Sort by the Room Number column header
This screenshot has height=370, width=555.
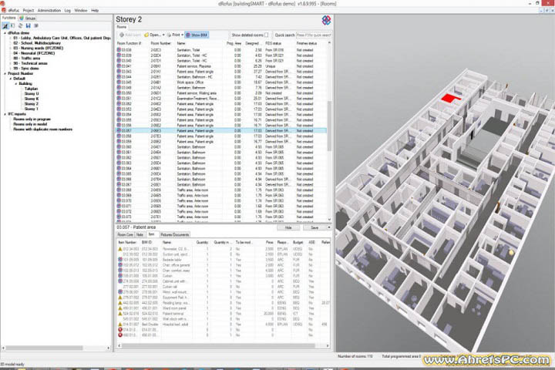point(162,43)
